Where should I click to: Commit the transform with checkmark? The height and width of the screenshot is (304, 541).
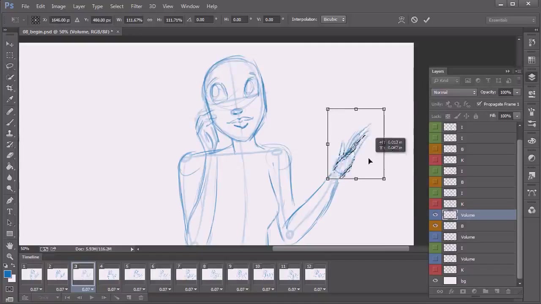426,20
